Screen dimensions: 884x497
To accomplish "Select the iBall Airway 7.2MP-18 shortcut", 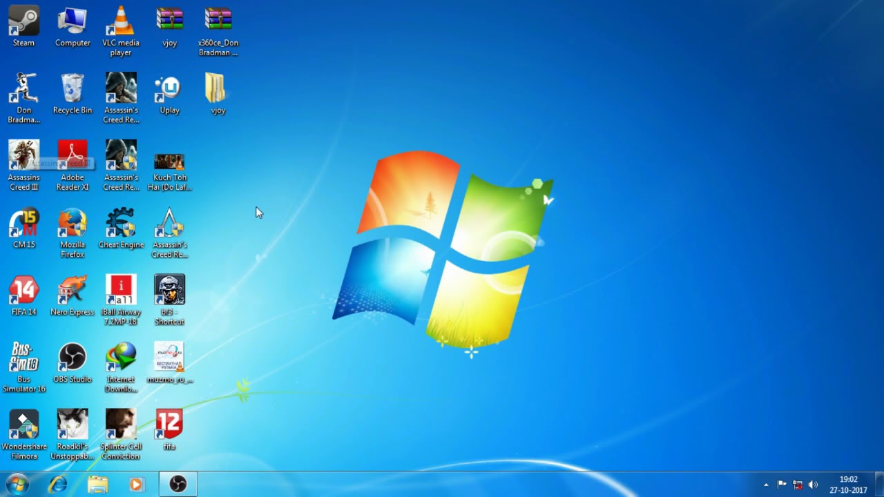I will coord(121,300).
